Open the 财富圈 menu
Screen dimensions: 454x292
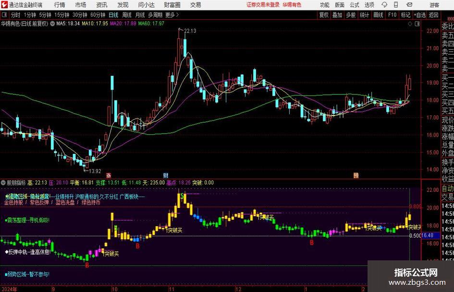(172, 5)
